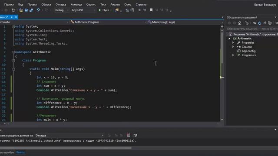Collapse the class Program block
Viewport: 278px width, 156px height.
click(x=13, y=61)
